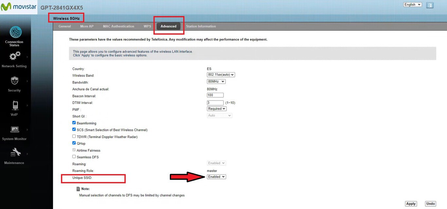Expand Maintenance submenu arrow
The width and height of the screenshot is (447, 209).
point(27,154)
